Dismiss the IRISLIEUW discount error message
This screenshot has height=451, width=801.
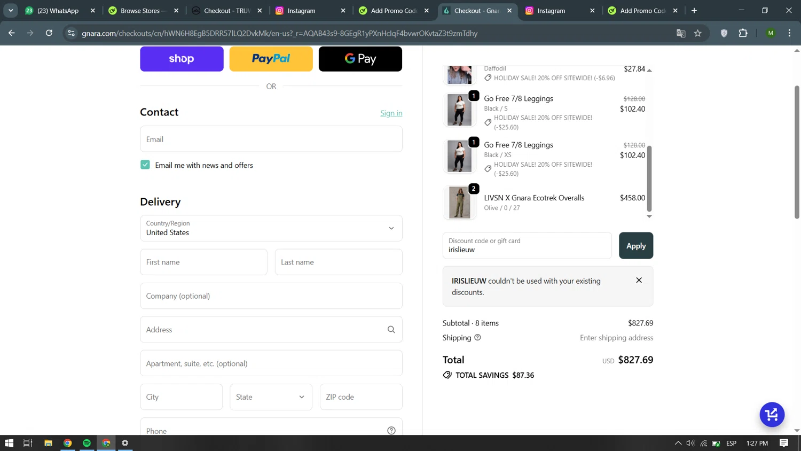point(639,280)
